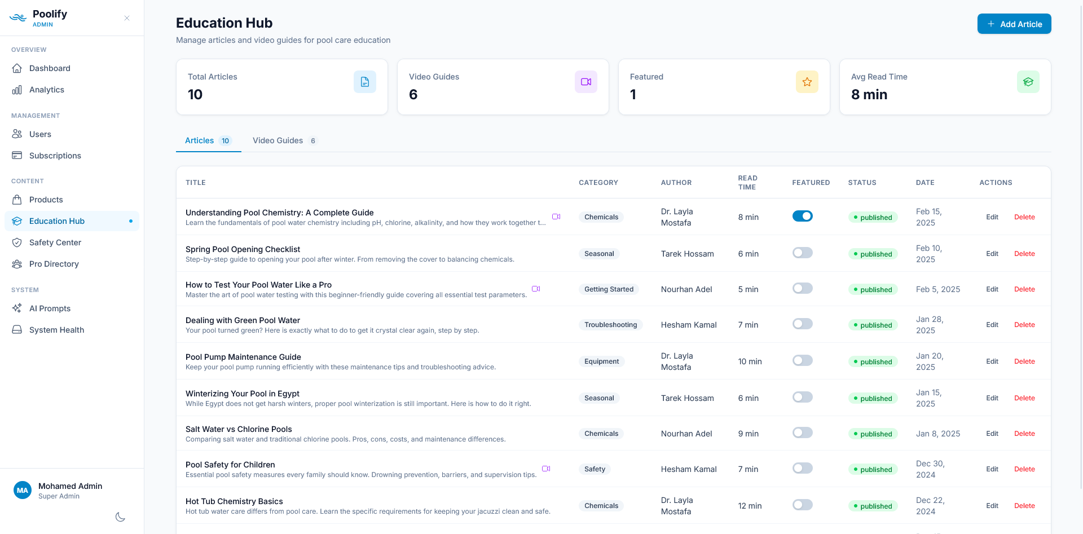The image size is (1083, 534).
Task: Click video icon beside Pool Safety for Children
Action: (546, 469)
